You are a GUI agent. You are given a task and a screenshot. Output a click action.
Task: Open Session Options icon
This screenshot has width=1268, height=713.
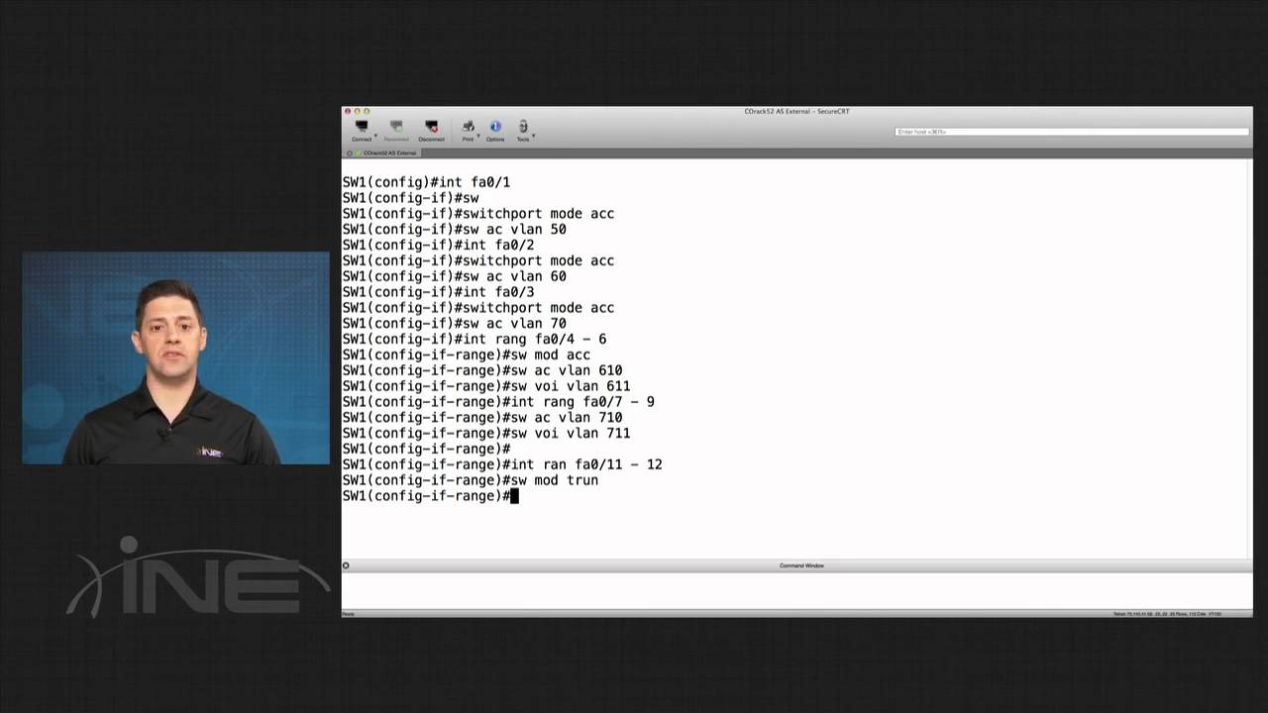(x=495, y=130)
